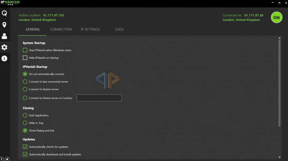Select Connect to fastest server option
288x161 pixels.
pos(25,89)
